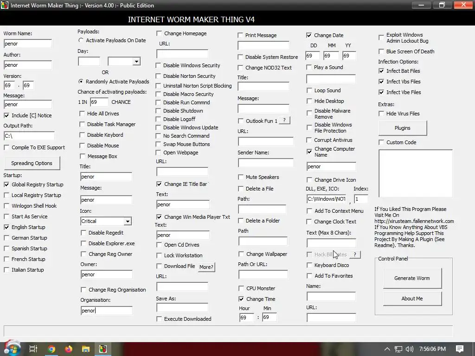Click the Custom Code text area

tap(416, 173)
